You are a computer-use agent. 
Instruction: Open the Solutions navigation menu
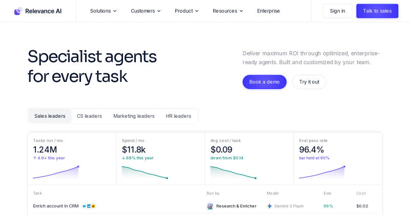pyautogui.click(x=104, y=11)
